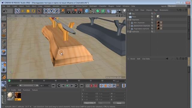Screen dimensions: 192x108
Task: Select Texture mode checkerboard icon
Action: 4,30
